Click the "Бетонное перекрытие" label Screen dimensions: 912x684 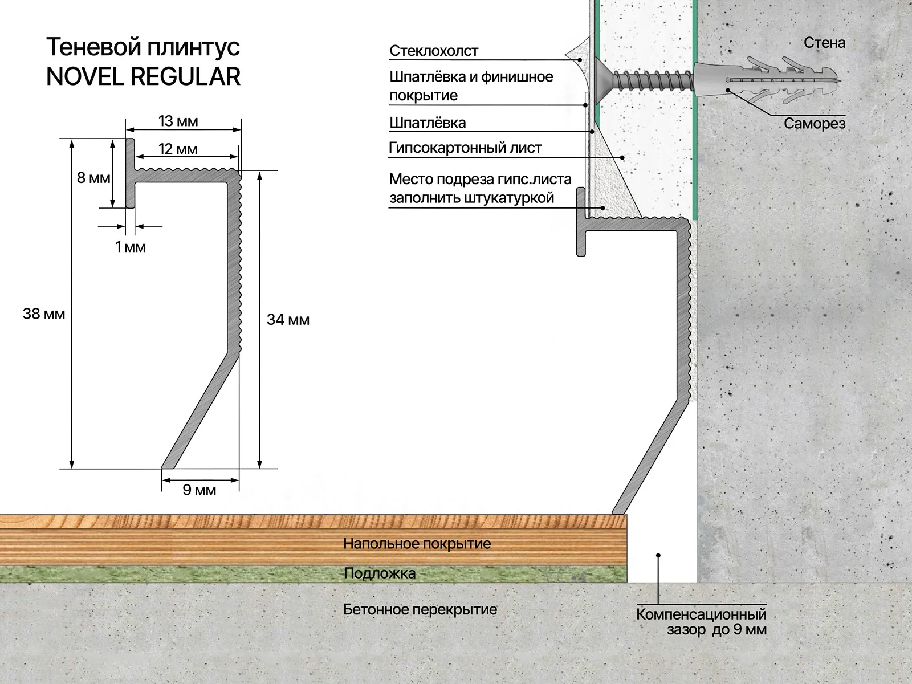pos(420,609)
